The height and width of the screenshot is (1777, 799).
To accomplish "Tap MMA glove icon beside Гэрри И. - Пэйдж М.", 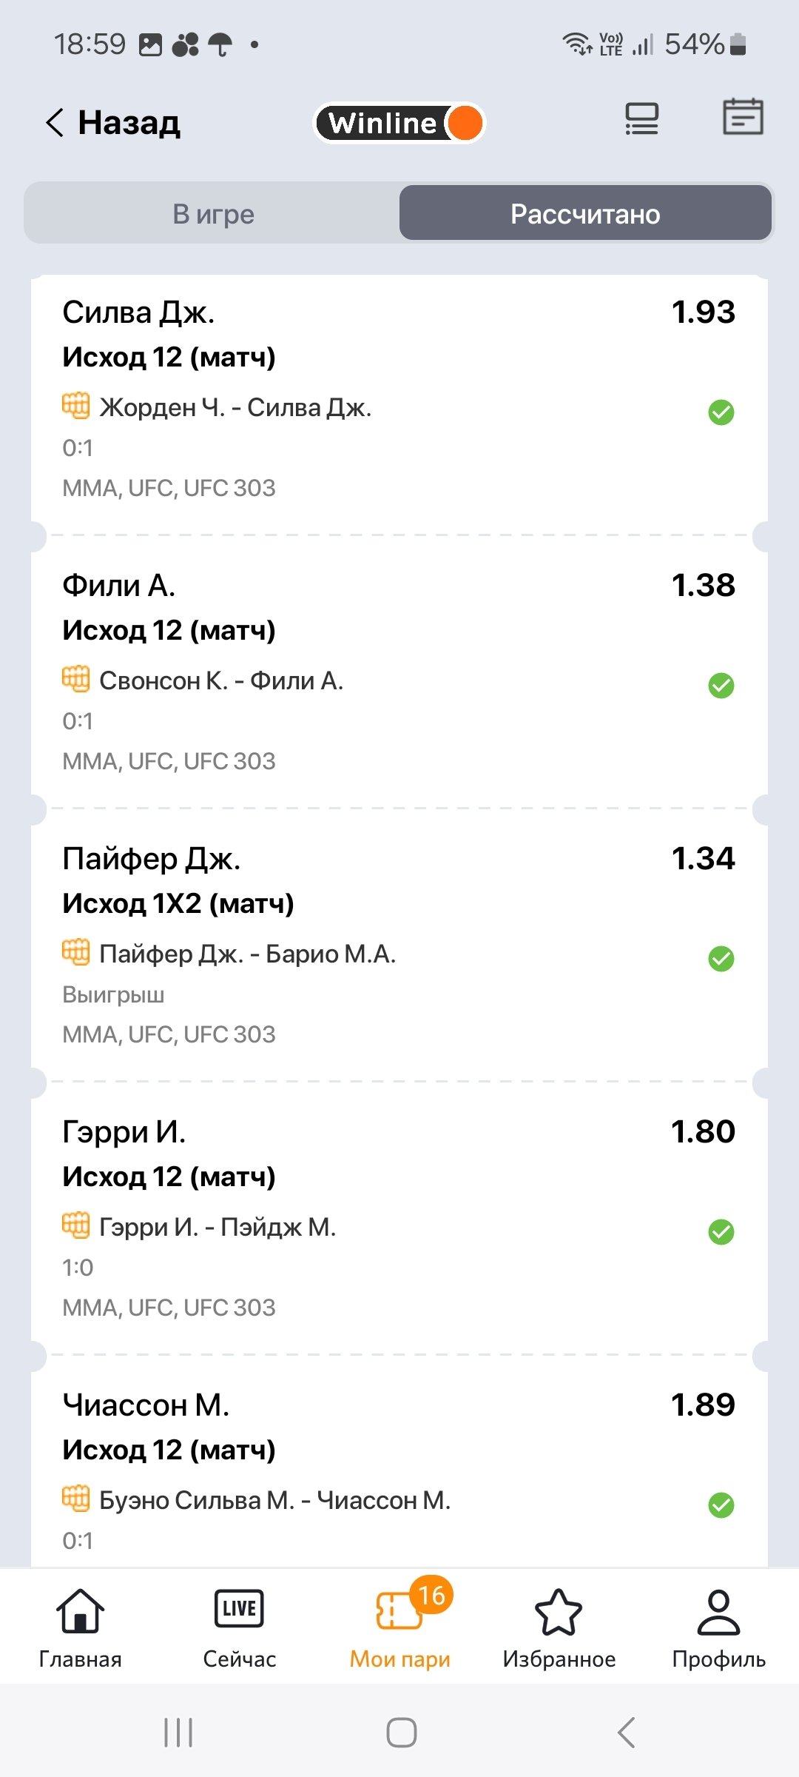I will [75, 1225].
